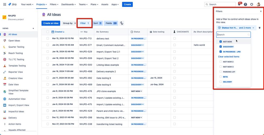This screenshot has width=264, height=135.
Task: Open the Teams dropdown
Action: pos(83,4)
